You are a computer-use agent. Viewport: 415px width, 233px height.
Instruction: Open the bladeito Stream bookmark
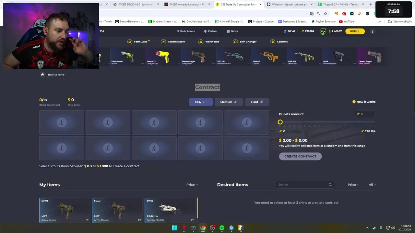[x=163, y=22]
